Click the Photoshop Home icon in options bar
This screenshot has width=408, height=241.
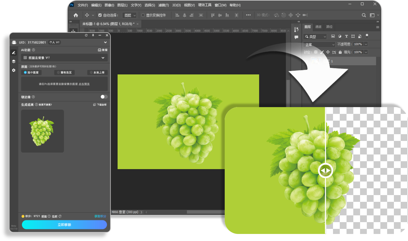click(76, 15)
